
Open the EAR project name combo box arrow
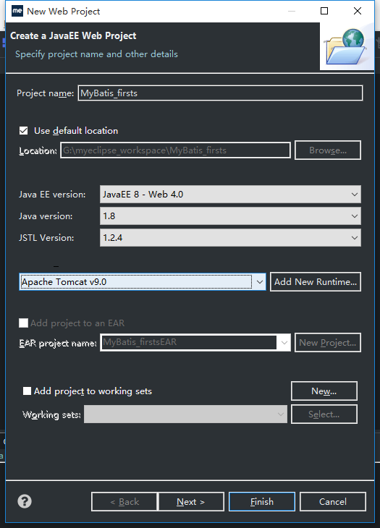click(x=284, y=343)
